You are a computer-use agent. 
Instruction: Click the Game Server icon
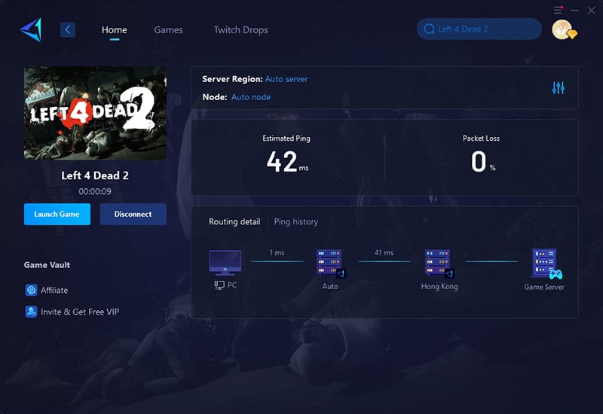click(x=545, y=263)
